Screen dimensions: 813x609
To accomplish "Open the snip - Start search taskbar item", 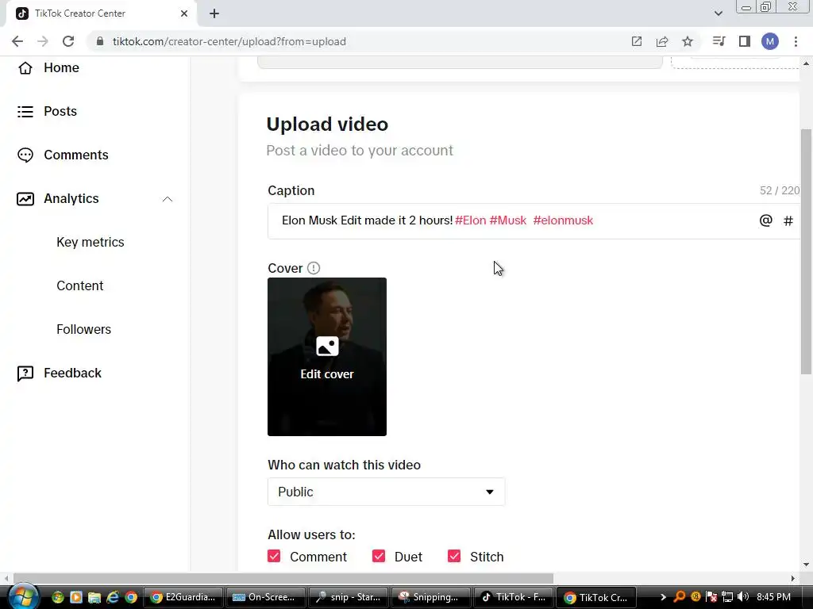I will pyautogui.click(x=348, y=597).
